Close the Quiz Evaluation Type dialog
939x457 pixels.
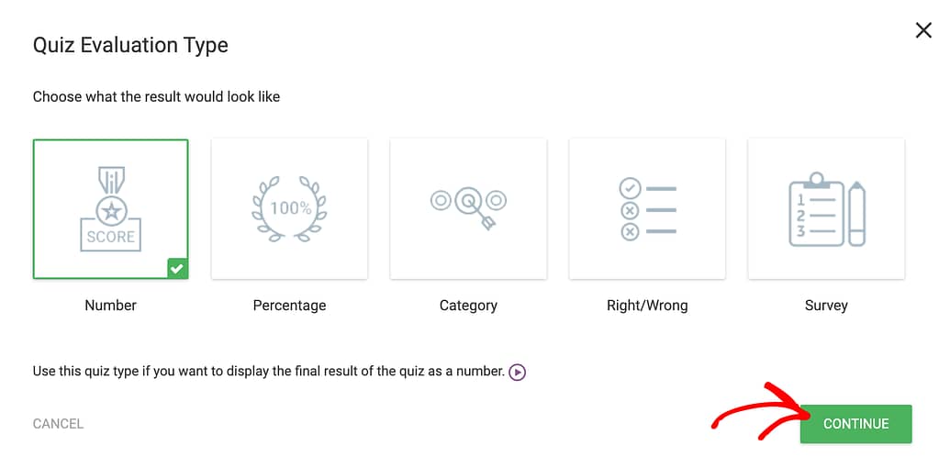tap(923, 30)
